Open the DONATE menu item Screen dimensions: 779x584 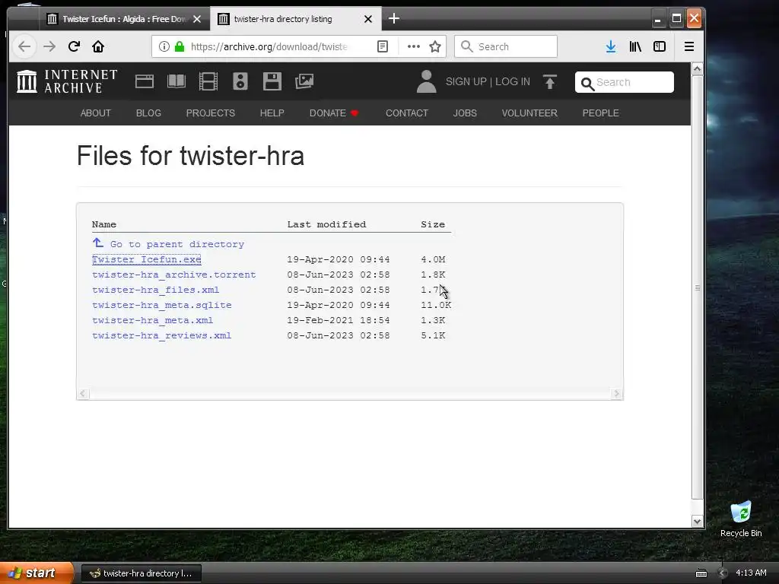coord(334,113)
